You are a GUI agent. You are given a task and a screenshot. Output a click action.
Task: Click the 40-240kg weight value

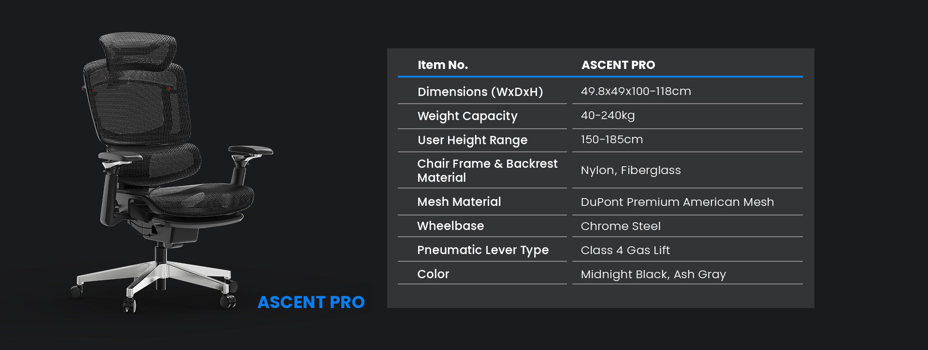coord(608,115)
